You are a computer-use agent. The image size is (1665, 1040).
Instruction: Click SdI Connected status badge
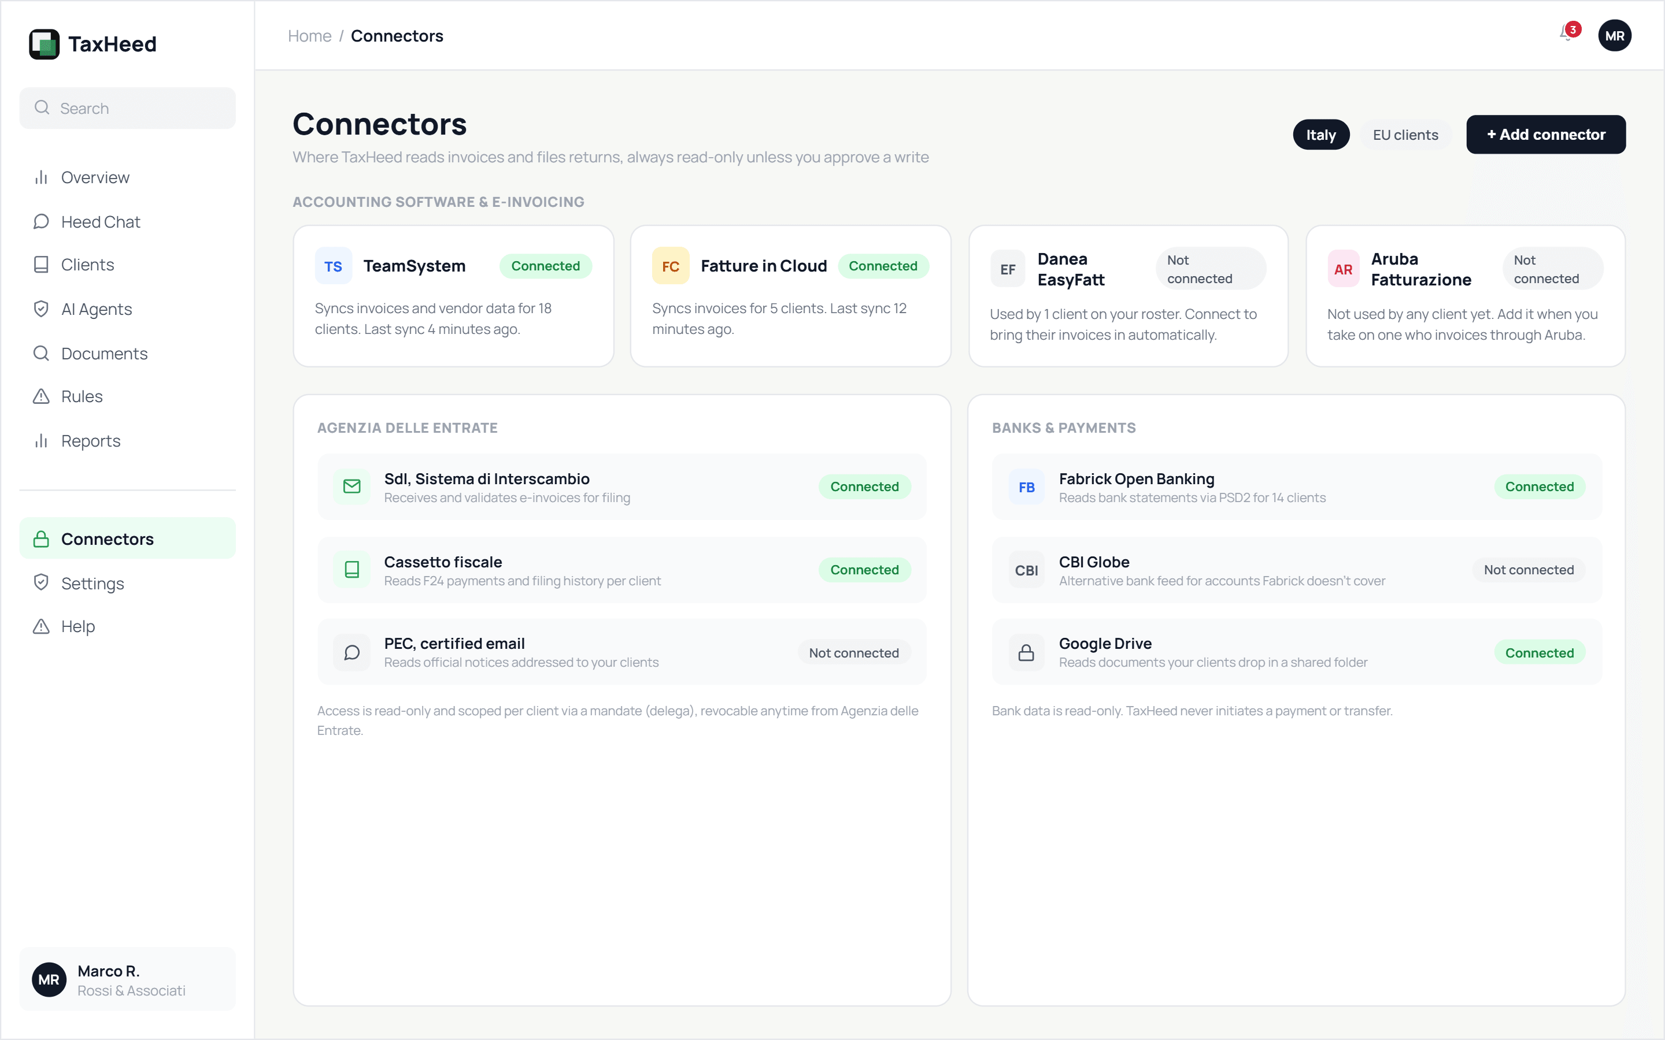[864, 487]
